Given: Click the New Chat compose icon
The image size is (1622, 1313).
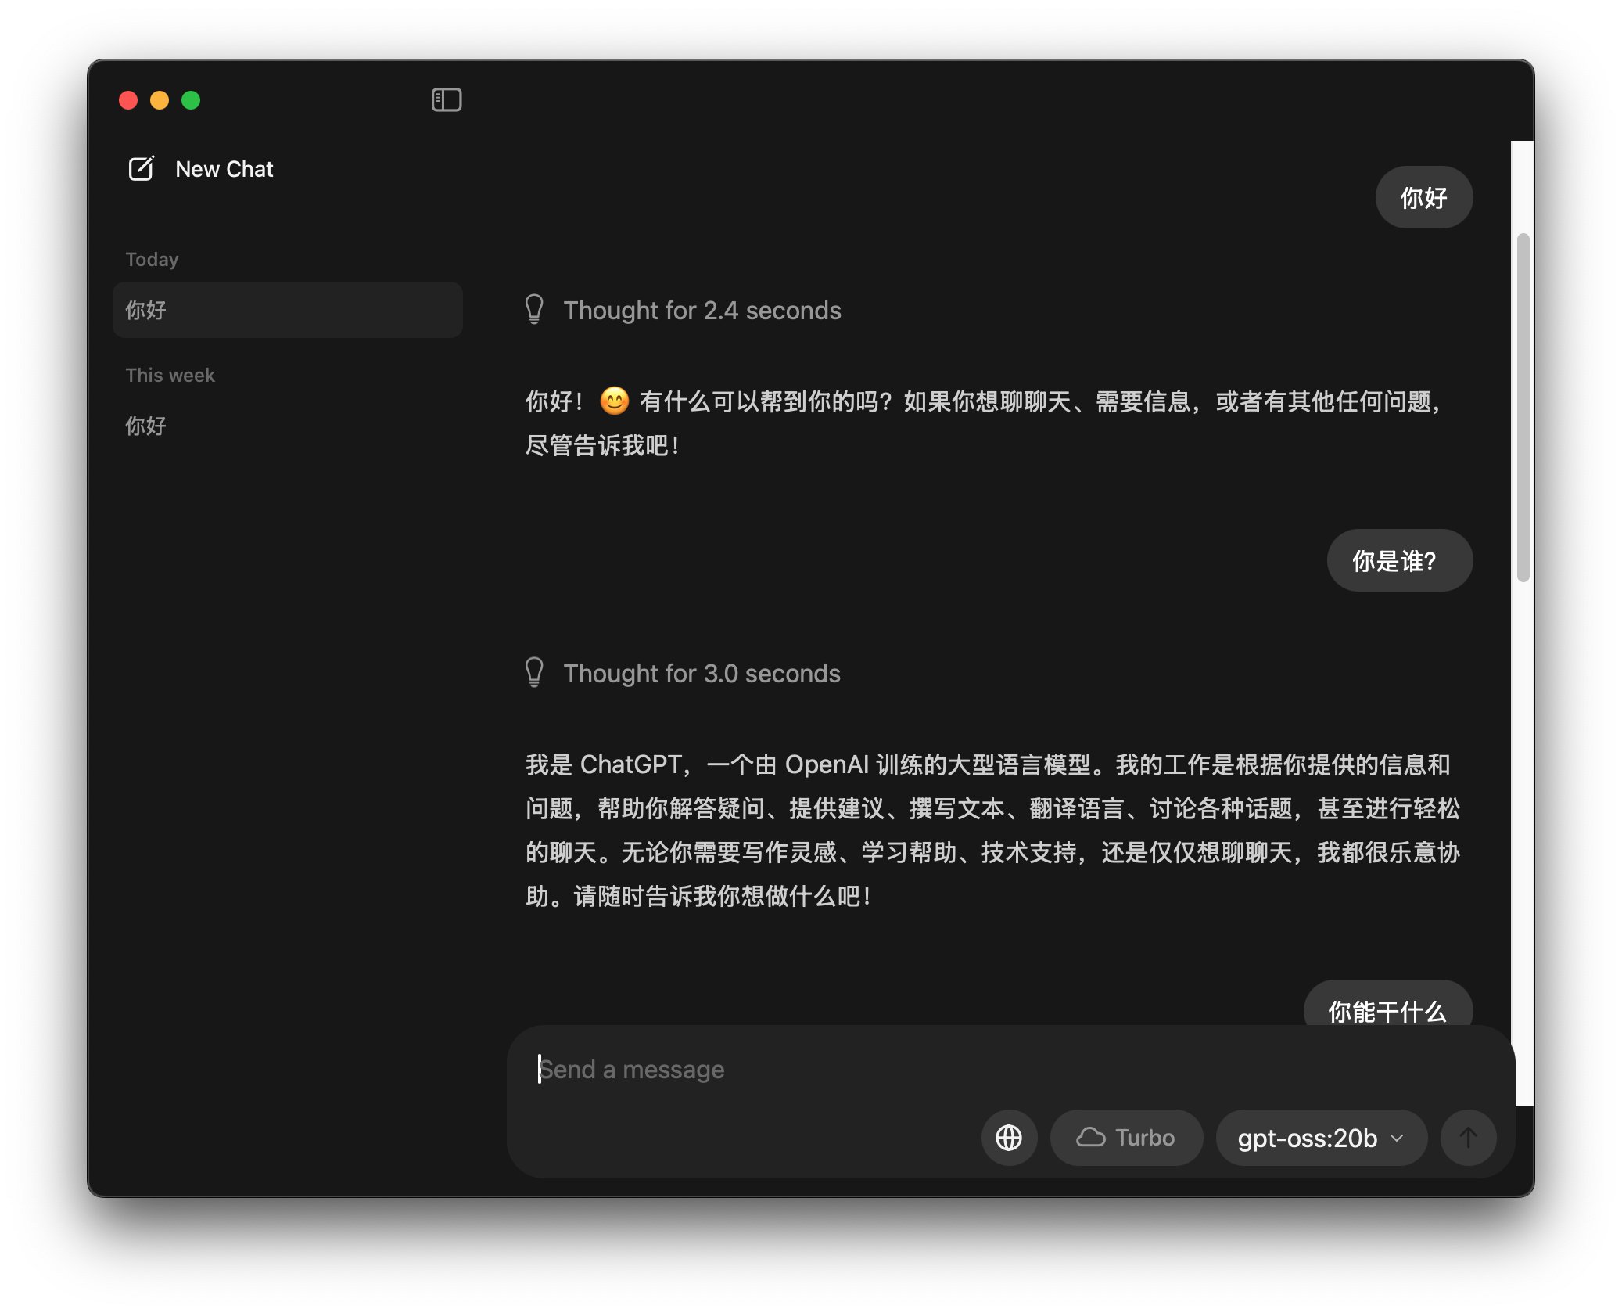Looking at the screenshot, I should tap(141, 168).
